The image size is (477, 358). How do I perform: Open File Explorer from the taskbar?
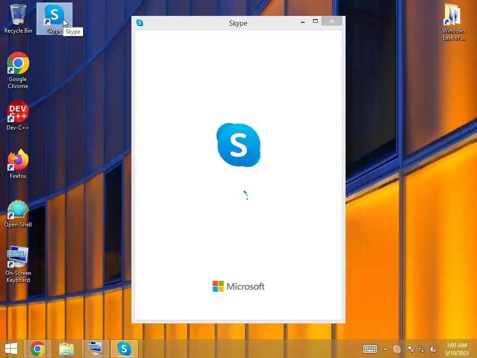pyautogui.click(x=66, y=349)
